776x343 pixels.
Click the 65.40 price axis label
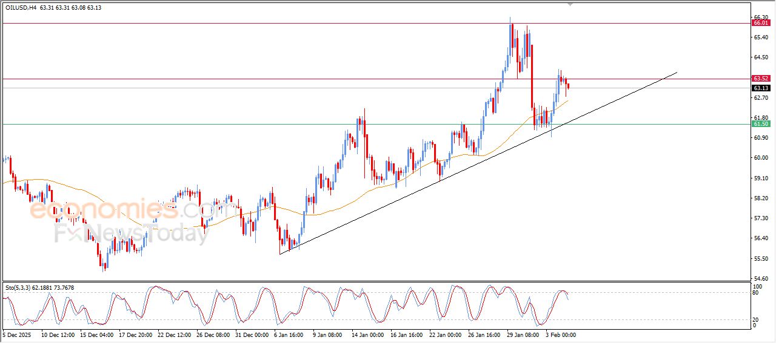point(761,38)
